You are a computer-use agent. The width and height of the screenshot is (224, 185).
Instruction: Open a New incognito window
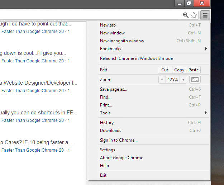coord(122,41)
